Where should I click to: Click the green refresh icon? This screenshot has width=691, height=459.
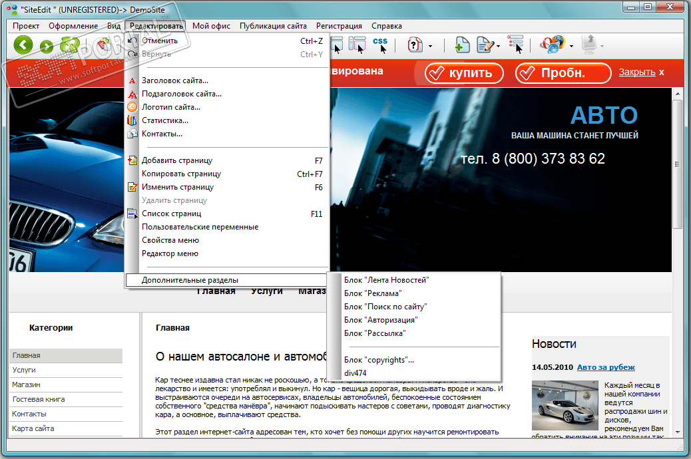(x=70, y=45)
